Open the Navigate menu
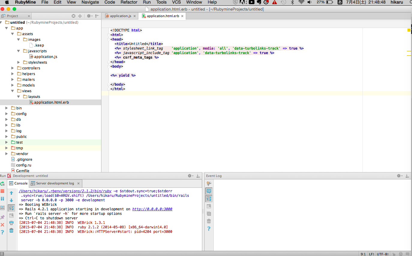 click(x=90, y=2)
